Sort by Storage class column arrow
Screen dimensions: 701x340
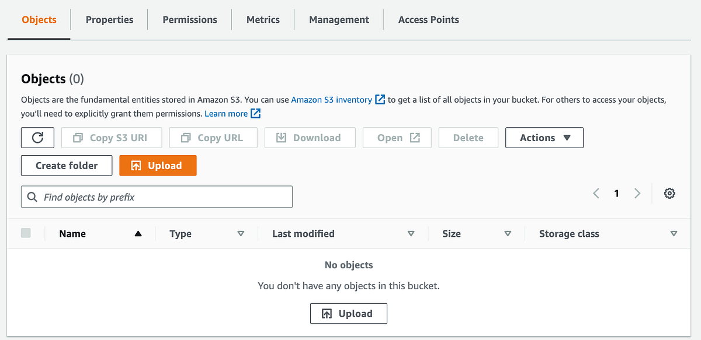(x=674, y=234)
